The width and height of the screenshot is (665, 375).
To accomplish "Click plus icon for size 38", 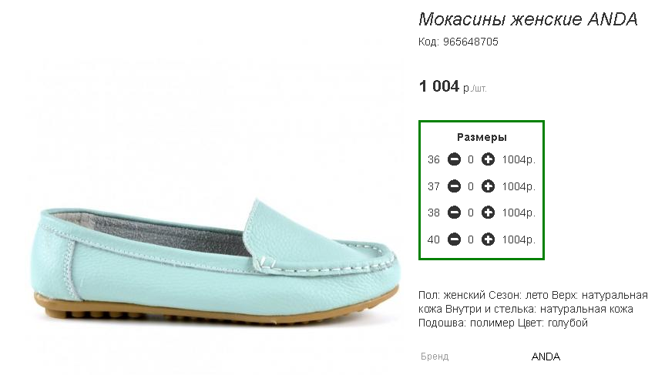I will tap(488, 213).
